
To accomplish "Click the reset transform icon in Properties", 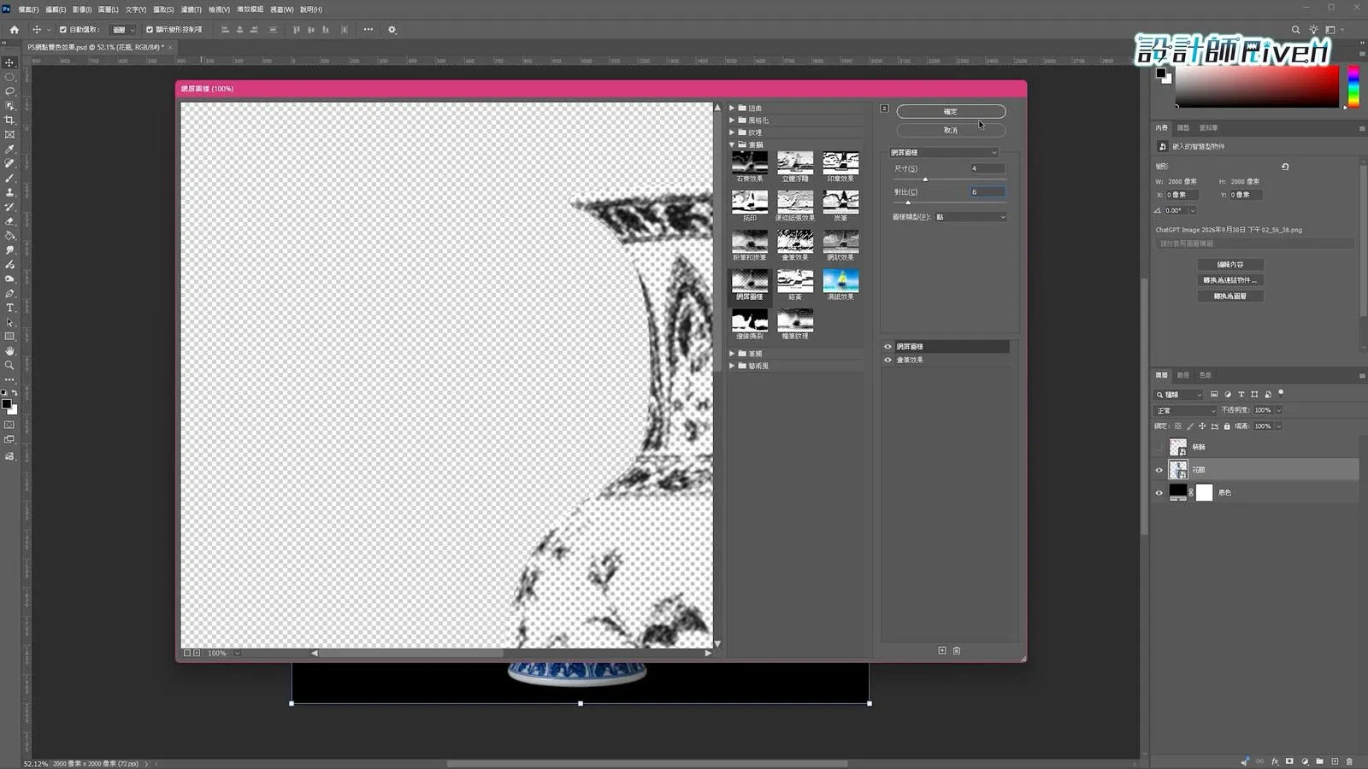I will [x=1285, y=167].
